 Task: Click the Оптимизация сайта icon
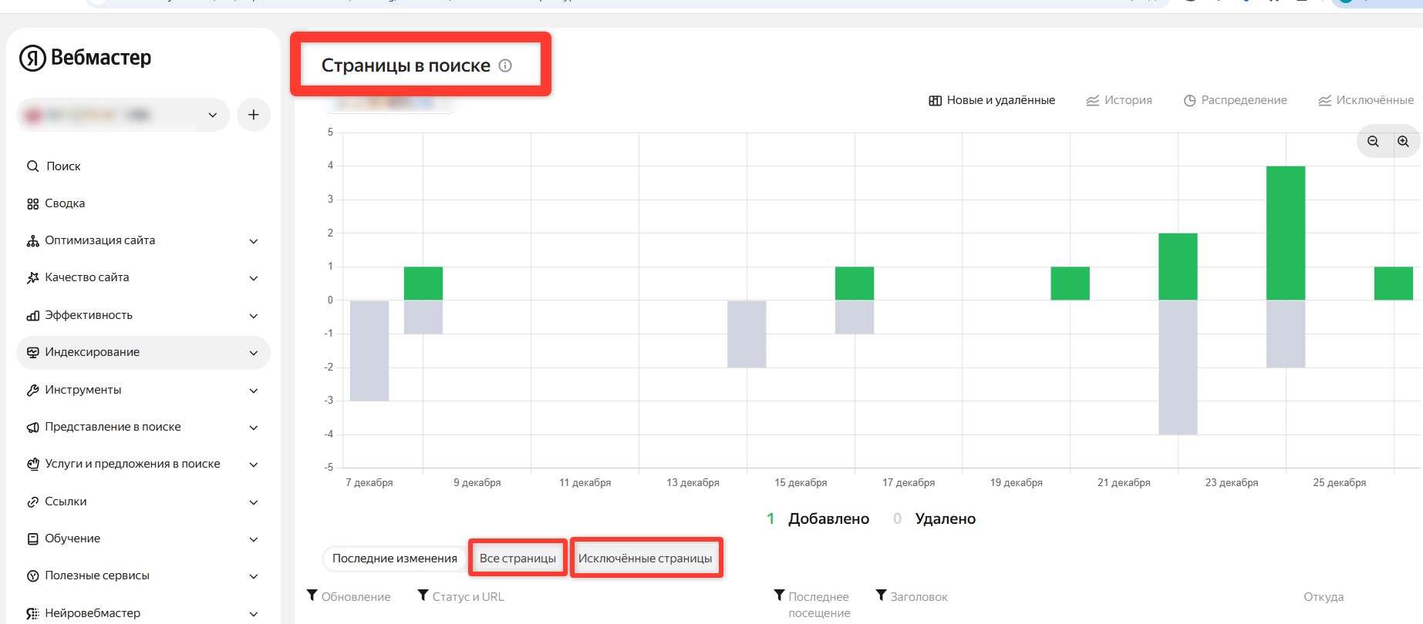click(32, 241)
